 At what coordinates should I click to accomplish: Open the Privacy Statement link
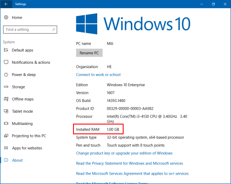(130, 163)
